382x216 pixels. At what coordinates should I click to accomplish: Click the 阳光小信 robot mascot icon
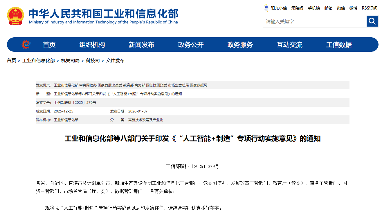click(266, 8)
